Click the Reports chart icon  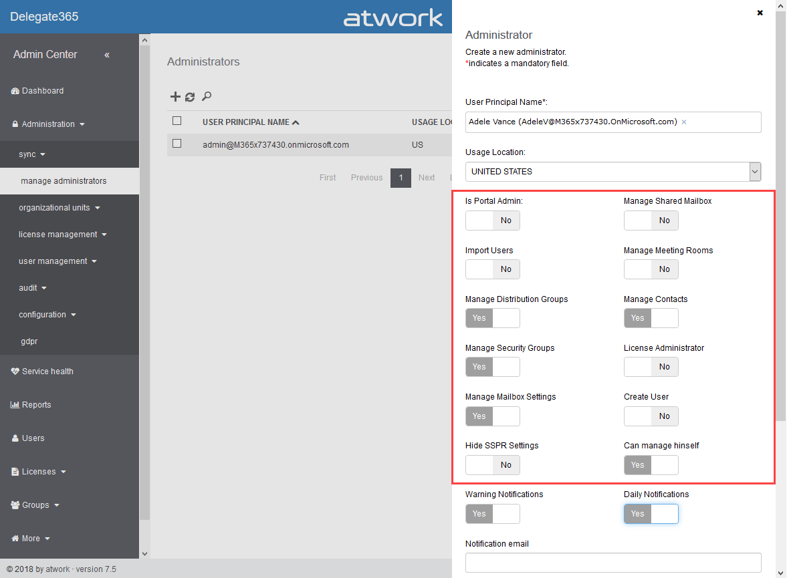[15, 404]
